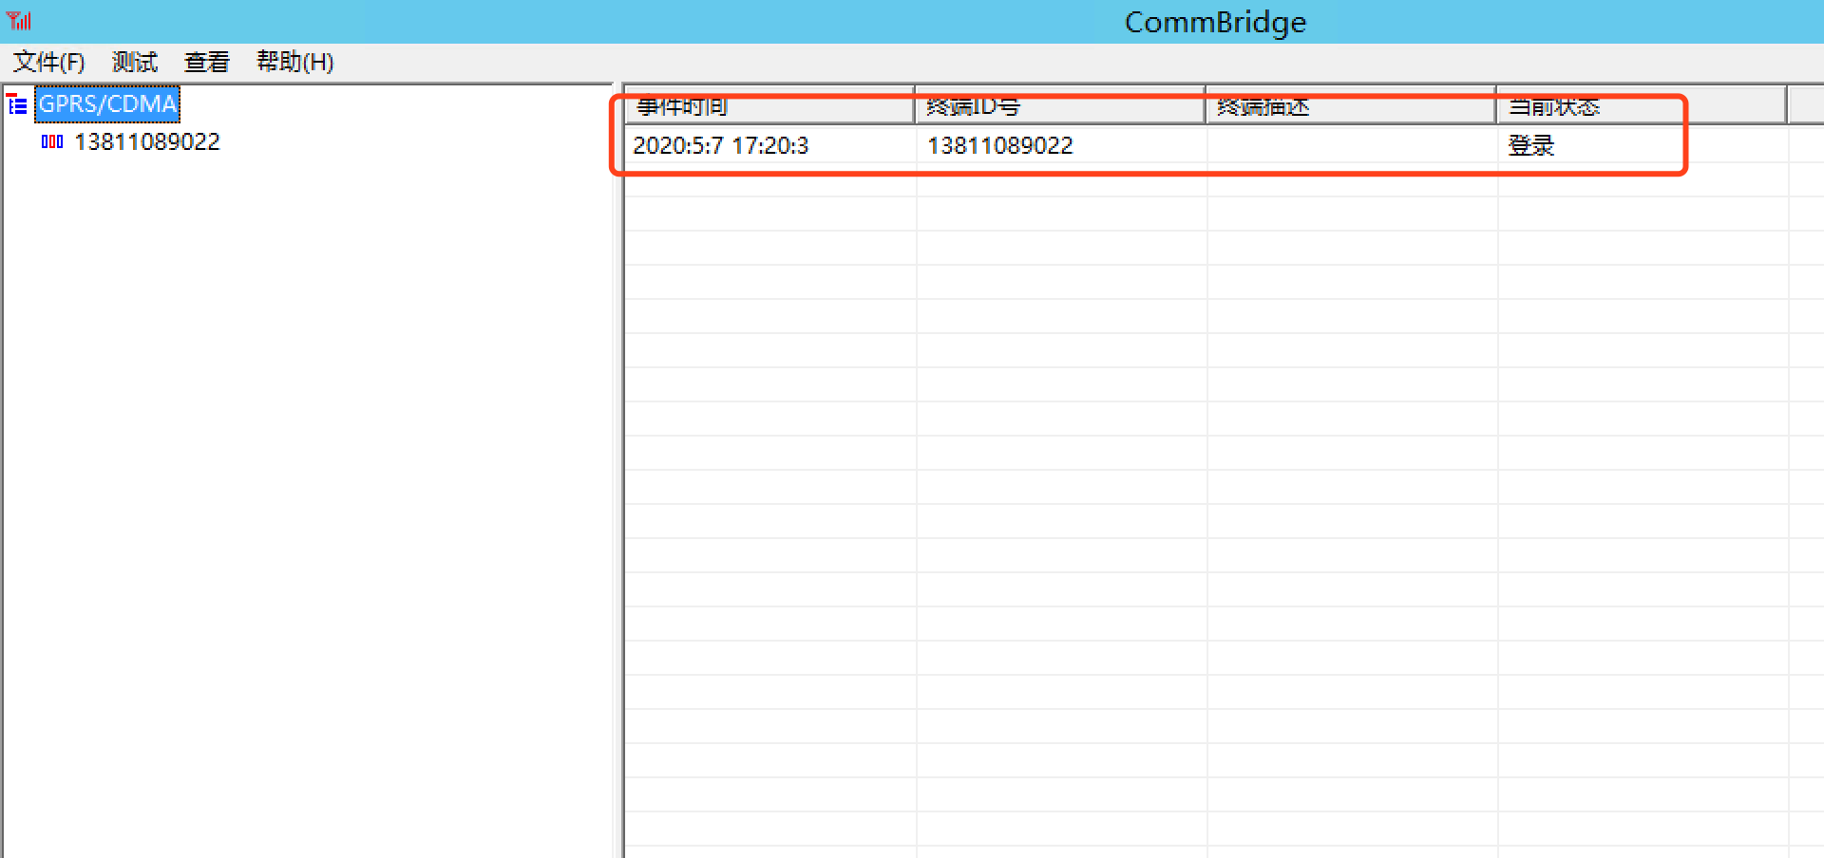The image size is (1824, 858).
Task: Click the column divider after 事件时间 header
Action: point(915,107)
